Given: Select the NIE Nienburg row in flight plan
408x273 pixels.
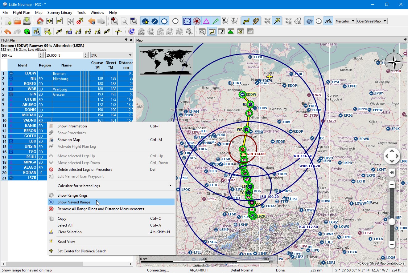Looking at the screenshot, I should (67, 79).
